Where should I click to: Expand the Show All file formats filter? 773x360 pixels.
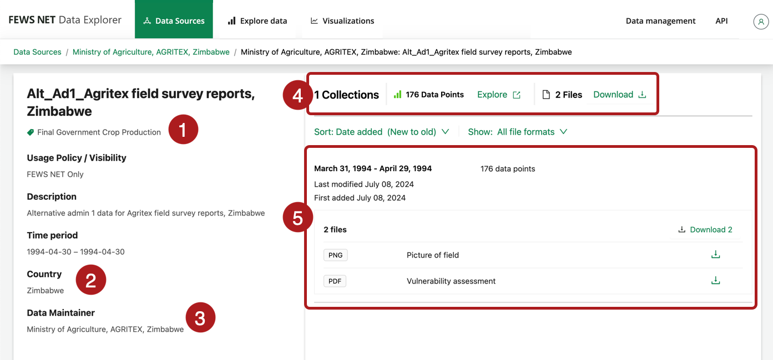pos(517,132)
